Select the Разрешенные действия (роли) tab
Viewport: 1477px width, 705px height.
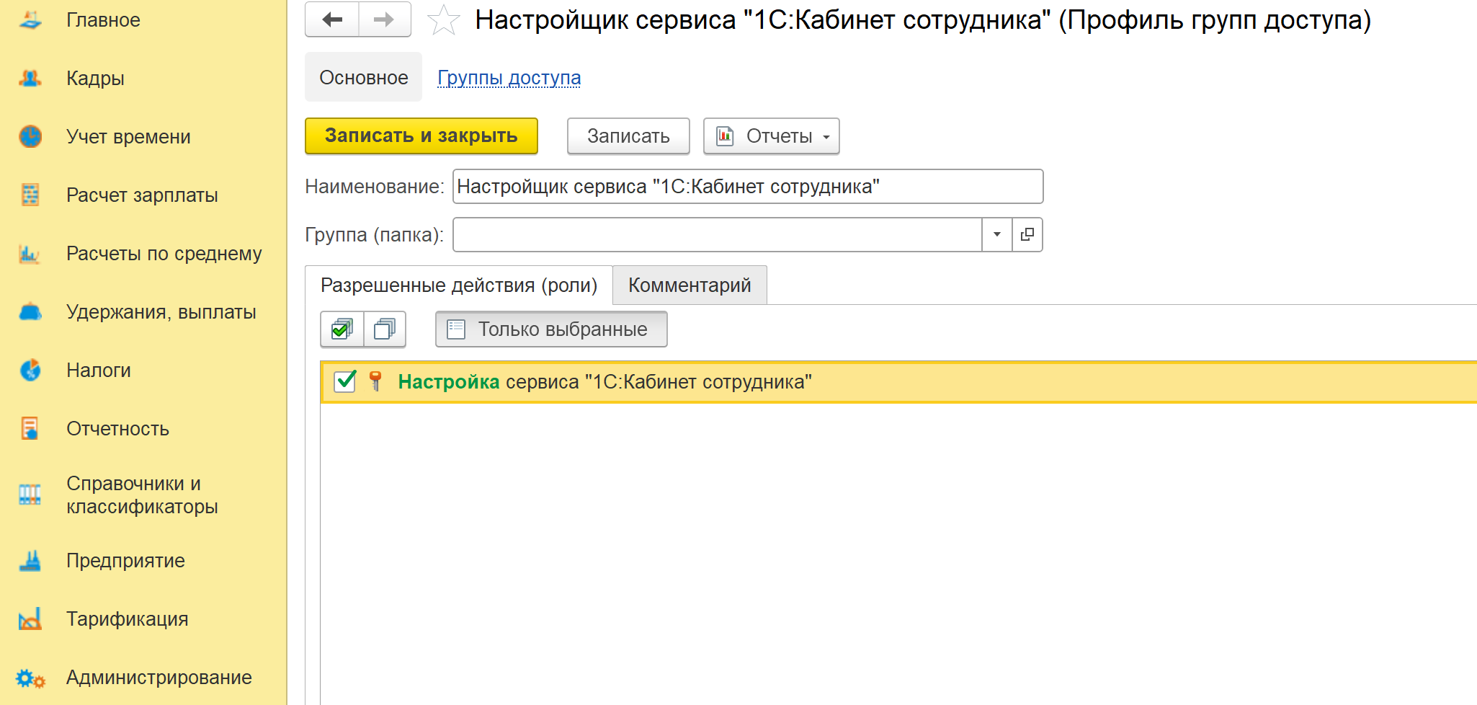[x=459, y=285]
